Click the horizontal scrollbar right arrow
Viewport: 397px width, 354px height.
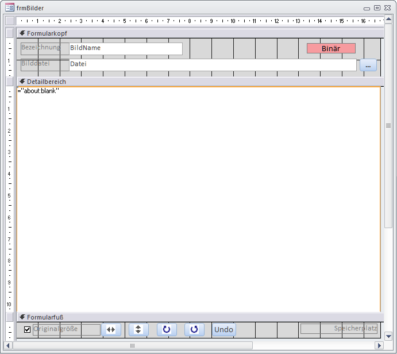379,345
